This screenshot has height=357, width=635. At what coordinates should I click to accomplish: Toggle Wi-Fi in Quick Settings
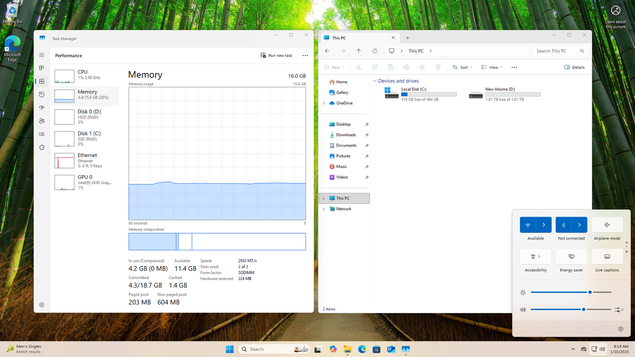pos(528,225)
